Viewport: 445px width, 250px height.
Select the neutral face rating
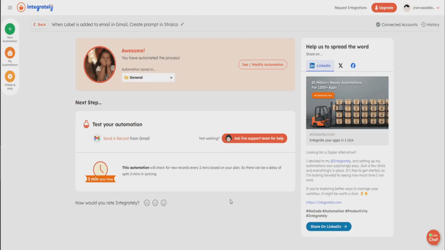(155, 203)
